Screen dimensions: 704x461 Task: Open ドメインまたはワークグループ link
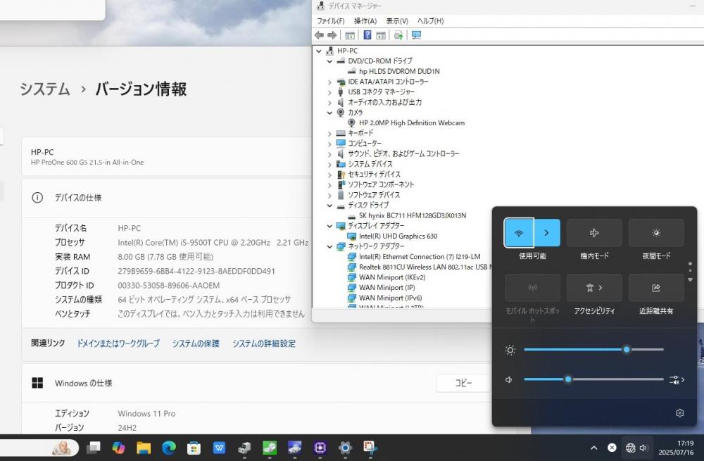(118, 343)
